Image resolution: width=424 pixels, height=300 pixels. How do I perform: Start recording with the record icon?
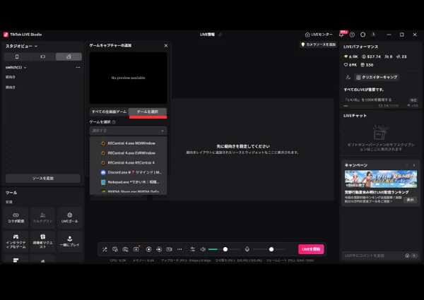coord(148,249)
